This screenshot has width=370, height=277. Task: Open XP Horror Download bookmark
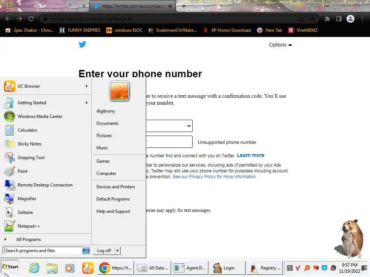click(x=227, y=30)
